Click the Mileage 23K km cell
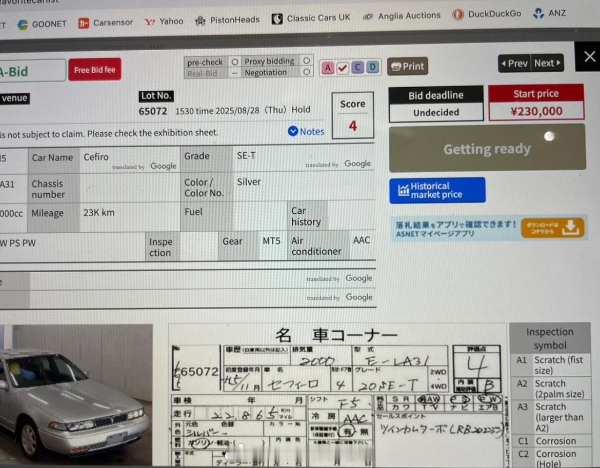 130,217
